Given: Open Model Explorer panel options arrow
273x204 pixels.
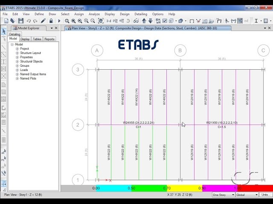Looking at the screenshot, I should (52, 28).
